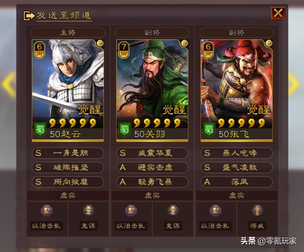Go to the previous team with the left arrow
304x252 pixels.
[9, 84]
